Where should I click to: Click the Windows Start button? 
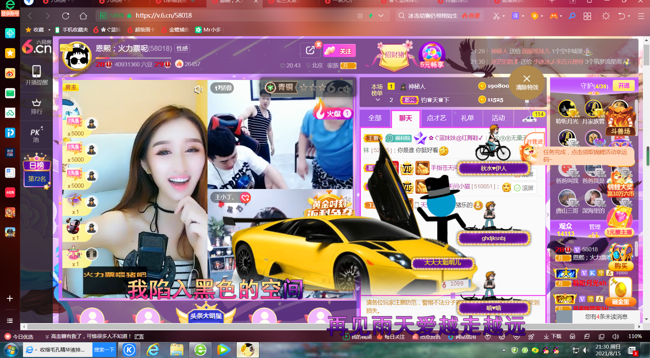(11, 350)
